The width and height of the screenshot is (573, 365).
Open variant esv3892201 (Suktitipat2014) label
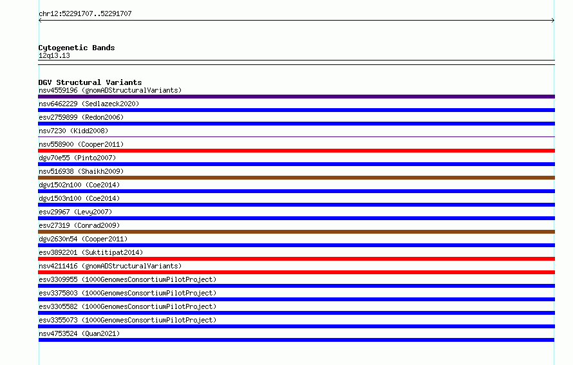coord(91,252)
